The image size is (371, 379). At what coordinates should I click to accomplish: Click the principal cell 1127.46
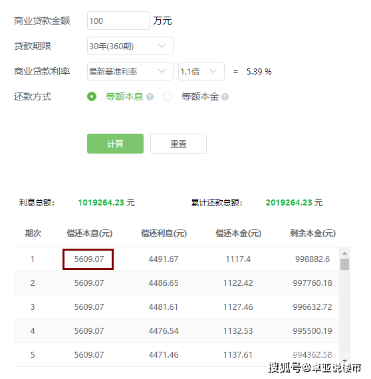(x=238, y=307)
